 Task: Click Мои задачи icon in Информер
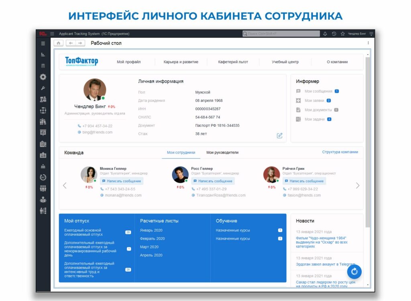coord(298,119)
